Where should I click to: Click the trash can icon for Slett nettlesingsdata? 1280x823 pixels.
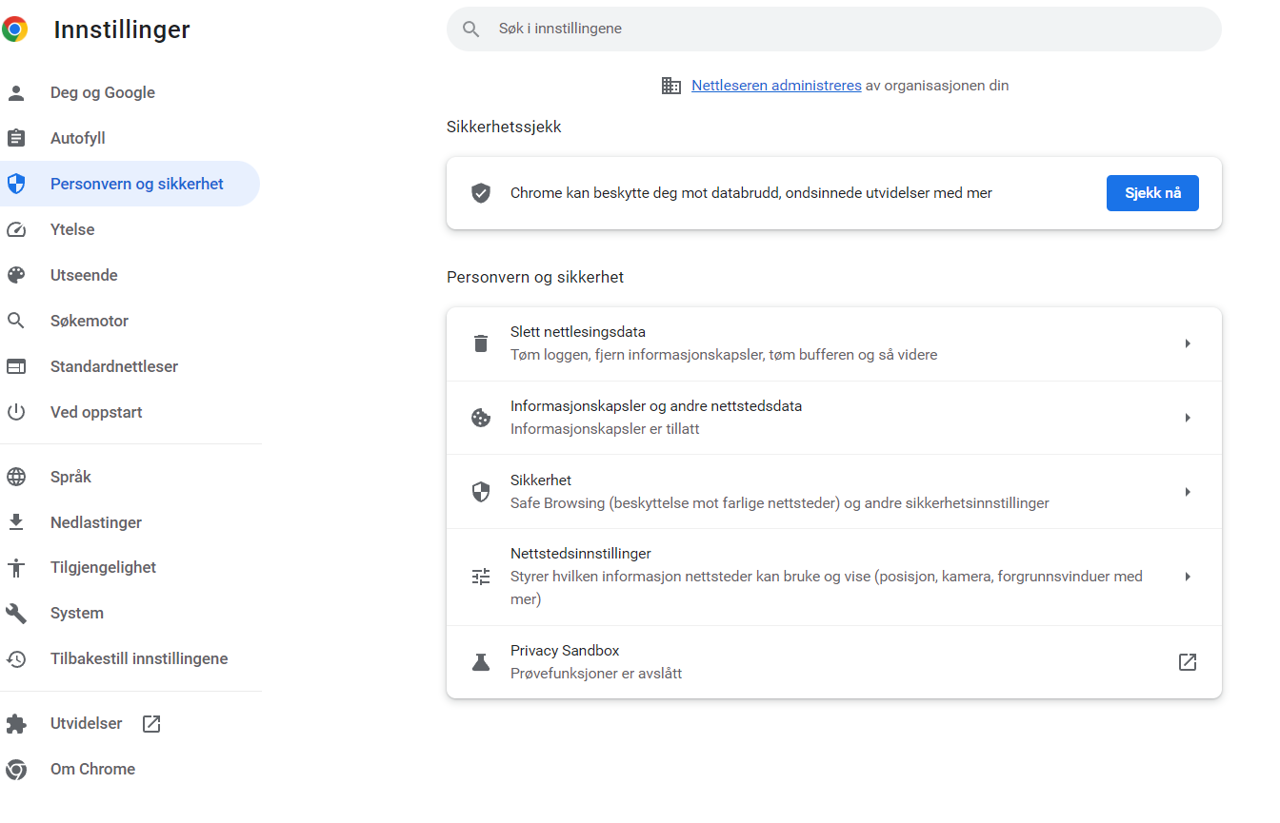481,343
